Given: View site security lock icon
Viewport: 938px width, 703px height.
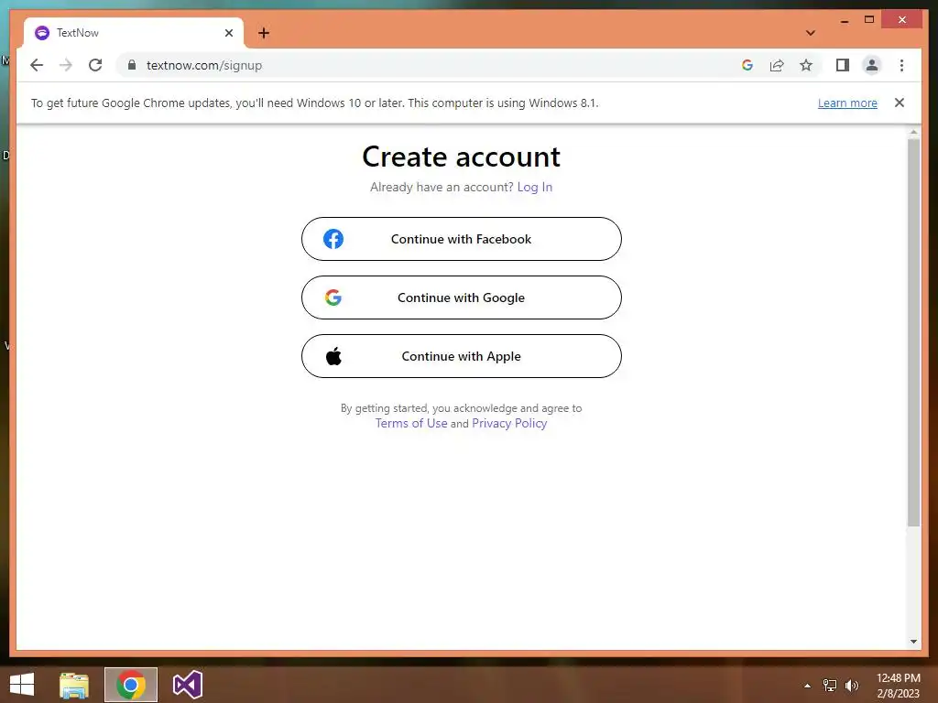Looking at the screenshot, I should pos(132,65).
